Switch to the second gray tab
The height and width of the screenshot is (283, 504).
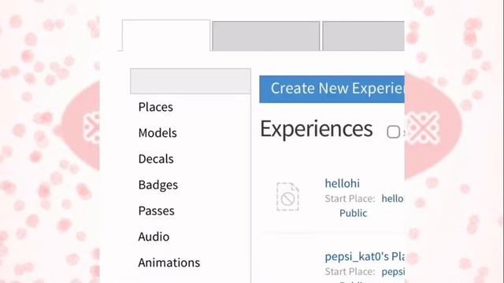tap(266, 36)
